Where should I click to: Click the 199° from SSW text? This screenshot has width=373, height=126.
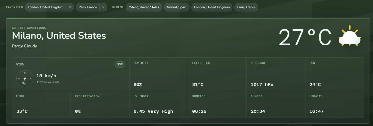pyautogui.click(x=48, y=82)
